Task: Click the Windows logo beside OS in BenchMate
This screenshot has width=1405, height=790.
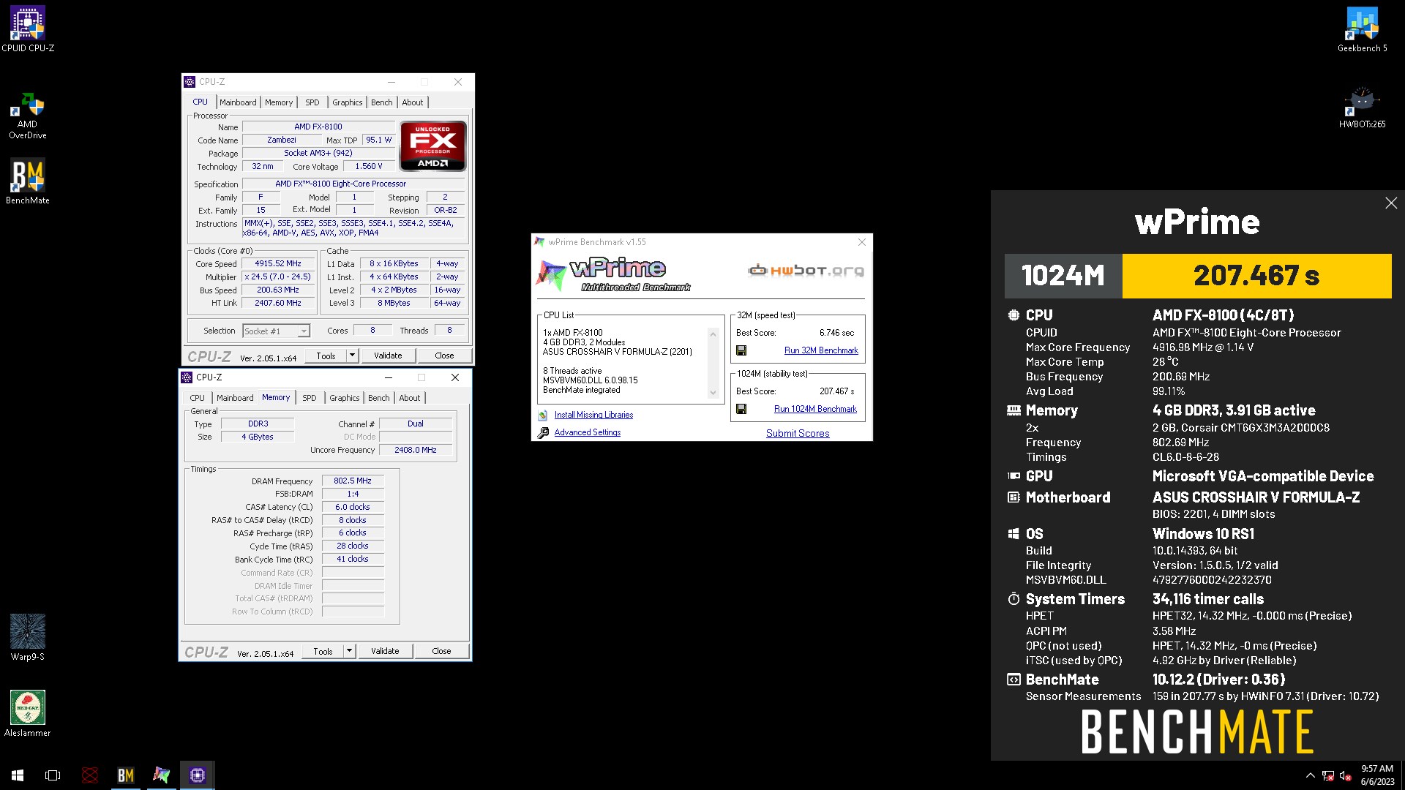Action: (x=1014, y=534)
